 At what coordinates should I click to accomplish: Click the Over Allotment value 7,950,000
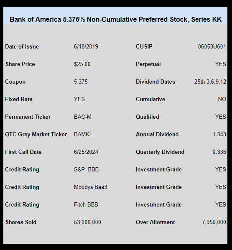tap(214, 222)
